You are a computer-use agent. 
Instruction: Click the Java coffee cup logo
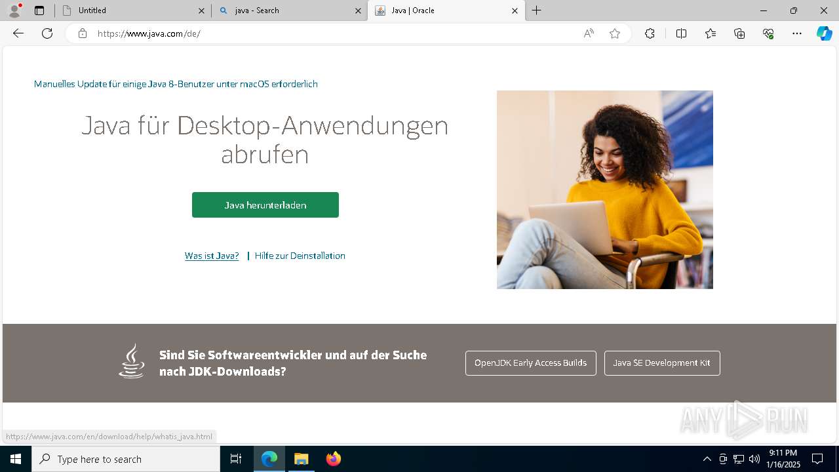coord(132,361)
